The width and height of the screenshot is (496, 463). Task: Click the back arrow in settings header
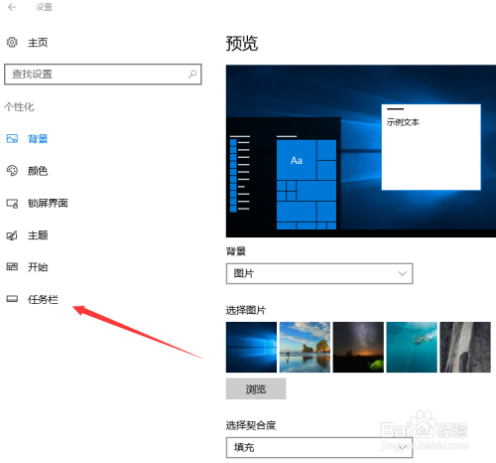12,7
